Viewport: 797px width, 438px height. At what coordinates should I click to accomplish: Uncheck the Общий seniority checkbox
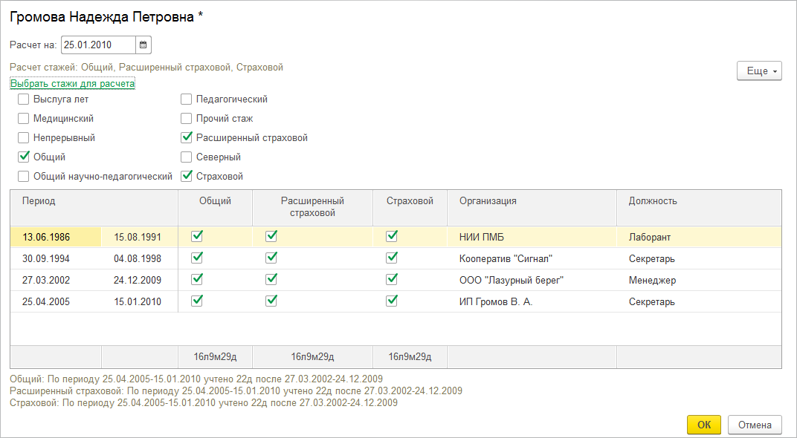(24, 157)
